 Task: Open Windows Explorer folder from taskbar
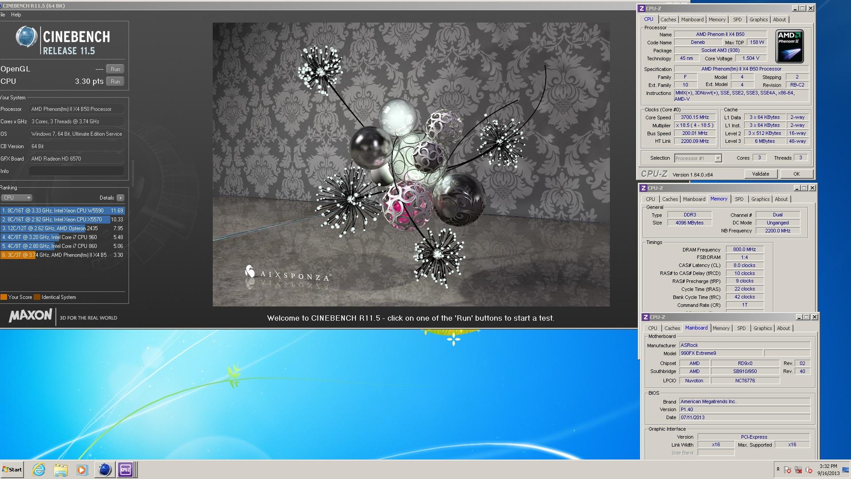pos(61,470)
